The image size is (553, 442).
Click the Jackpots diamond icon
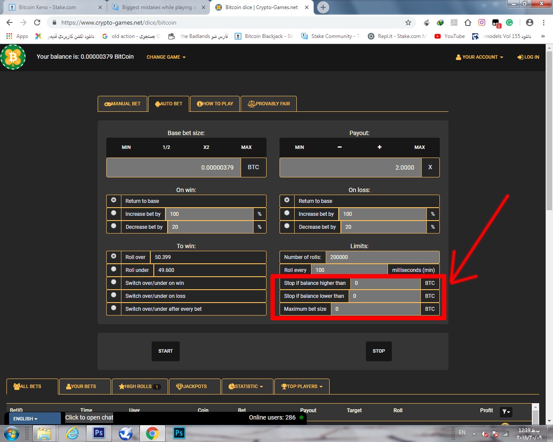pos(179,386)
